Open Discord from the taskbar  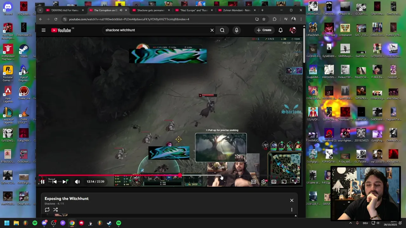point(44,223)
